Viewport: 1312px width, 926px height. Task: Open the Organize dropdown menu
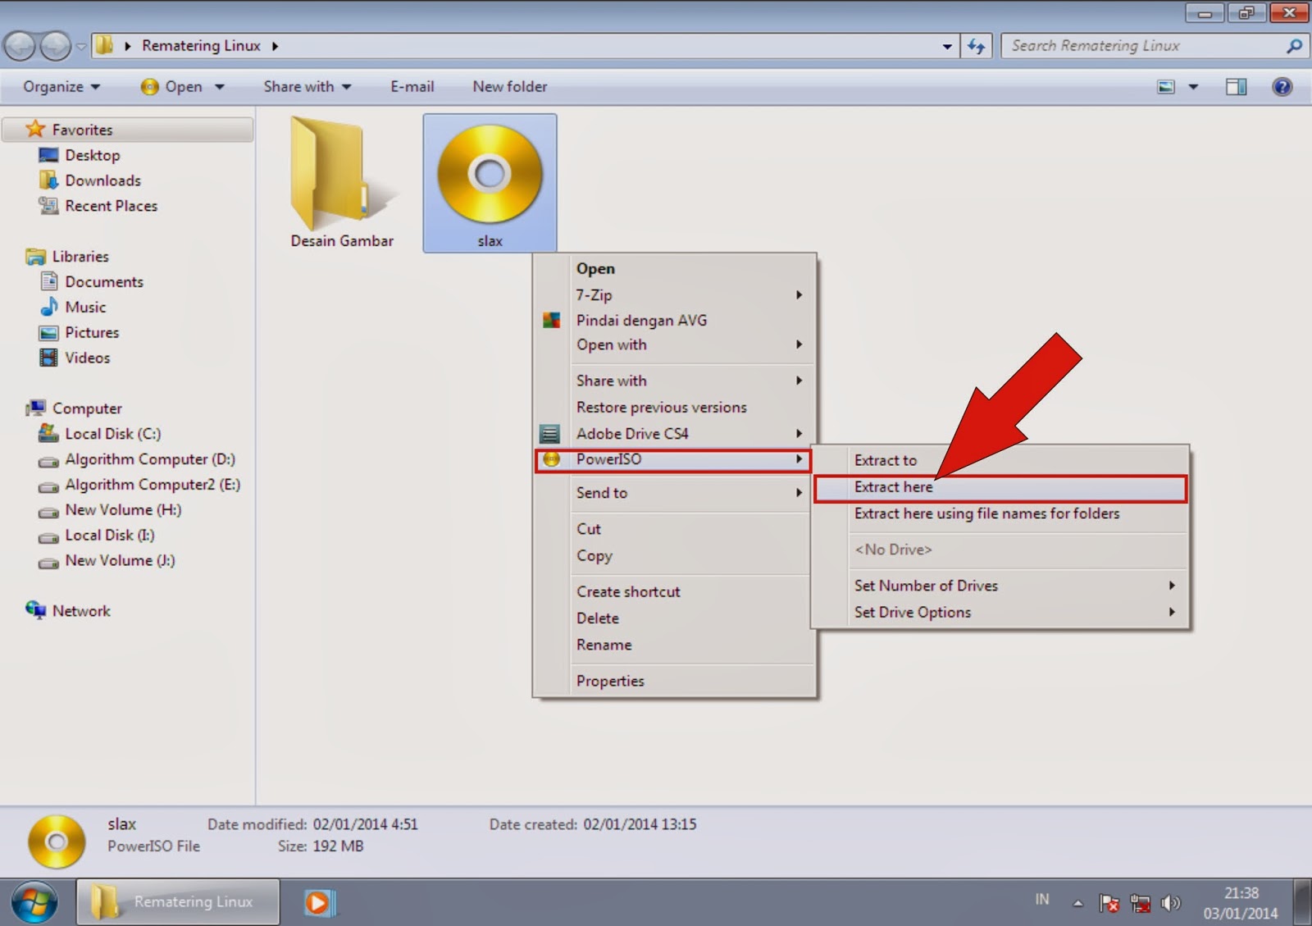[x=57, y=86]
